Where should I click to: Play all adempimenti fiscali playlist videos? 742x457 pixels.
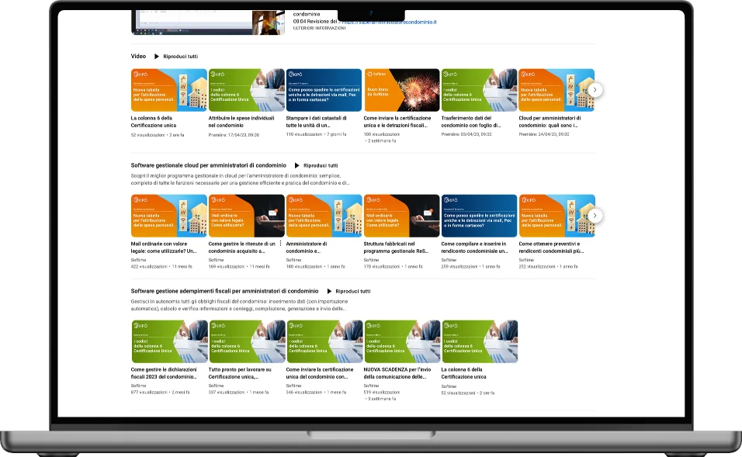(x=348, y=292)
